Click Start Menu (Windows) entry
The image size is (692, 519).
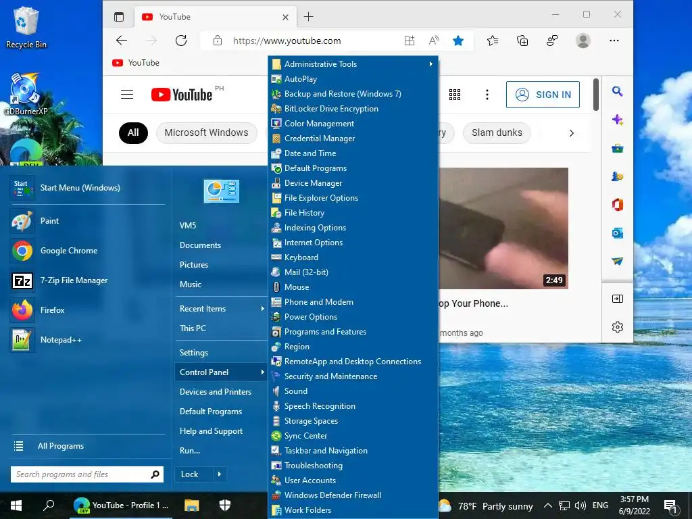point(87,188)
